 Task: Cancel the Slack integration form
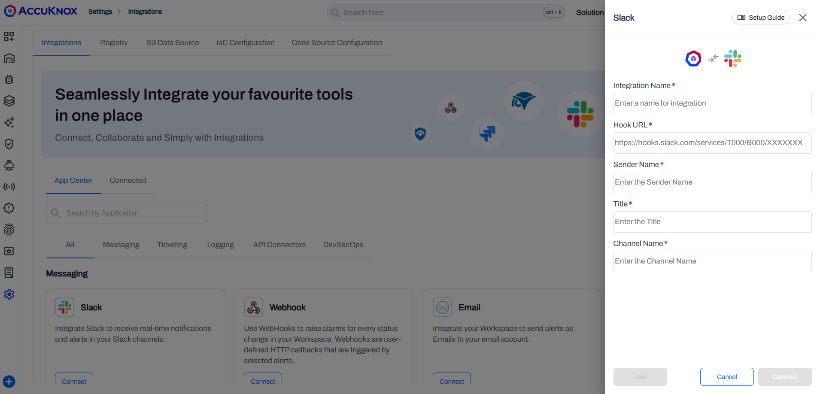pyautogui.click(x=726, y=376)
